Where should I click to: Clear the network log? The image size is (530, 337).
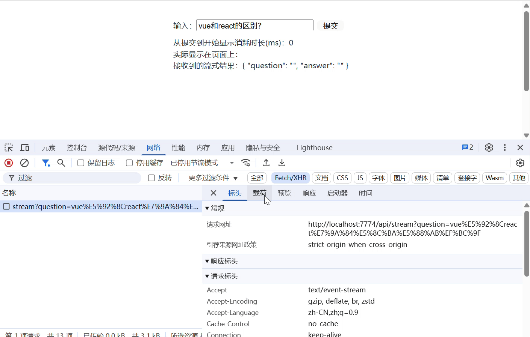[x=24, y=162]
